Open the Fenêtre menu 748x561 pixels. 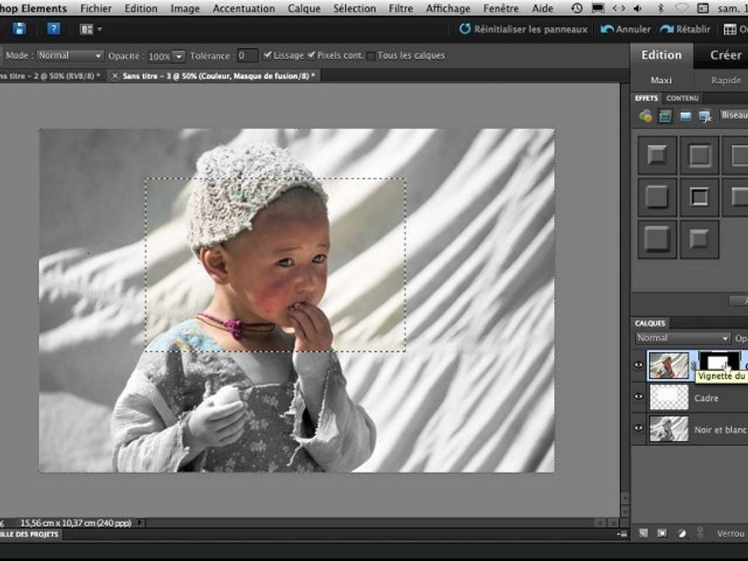[501, 8]
